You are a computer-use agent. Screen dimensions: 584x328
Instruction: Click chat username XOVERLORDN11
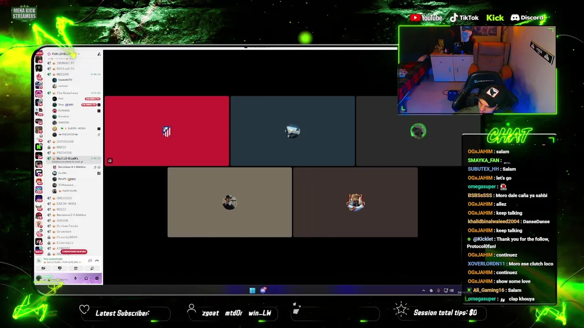486,264
